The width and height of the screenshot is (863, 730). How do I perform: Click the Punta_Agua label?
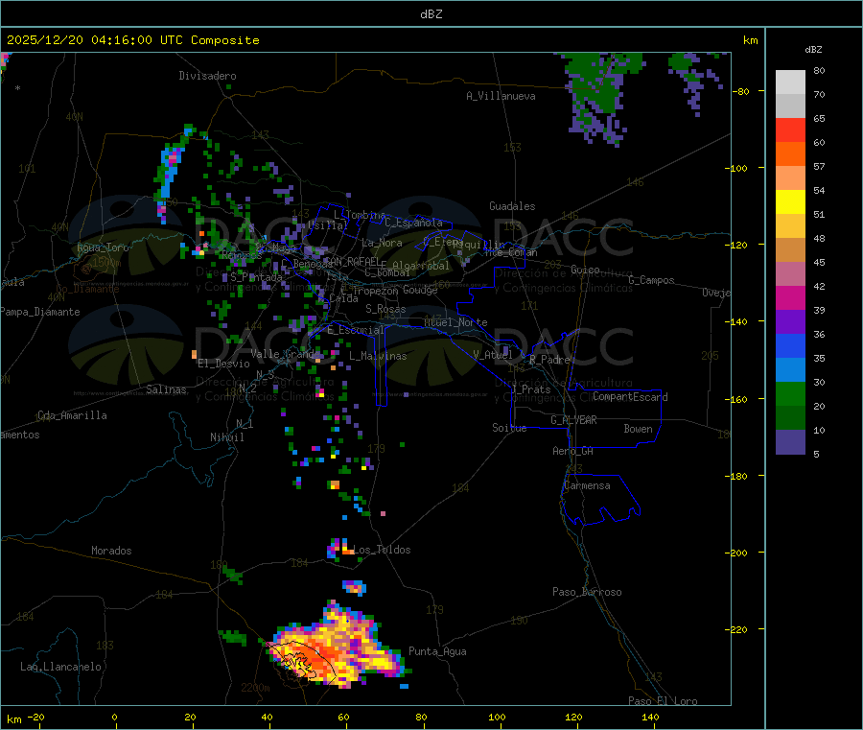pos(437,651)
